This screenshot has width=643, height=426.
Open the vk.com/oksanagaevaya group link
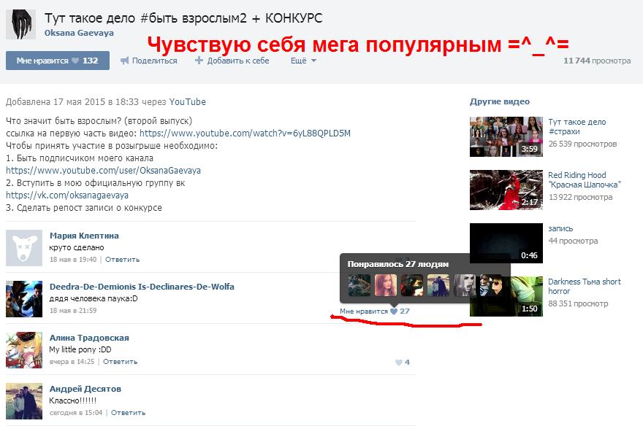tap(67, 195)
